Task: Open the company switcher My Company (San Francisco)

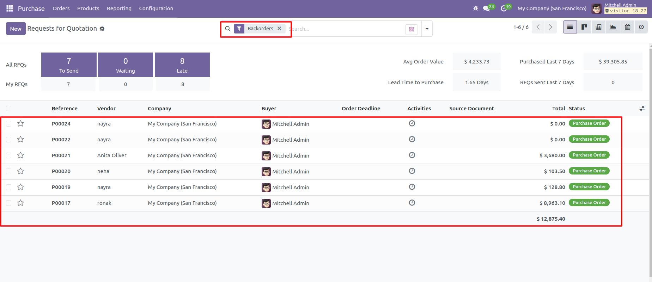Action: click(x=552, y=8)
